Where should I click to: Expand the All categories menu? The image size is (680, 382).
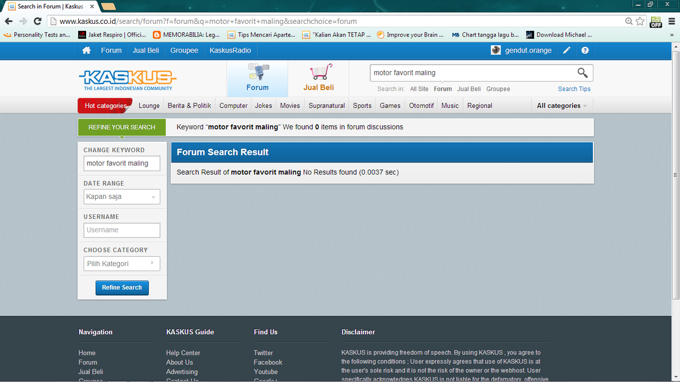[x=562, y=106]
